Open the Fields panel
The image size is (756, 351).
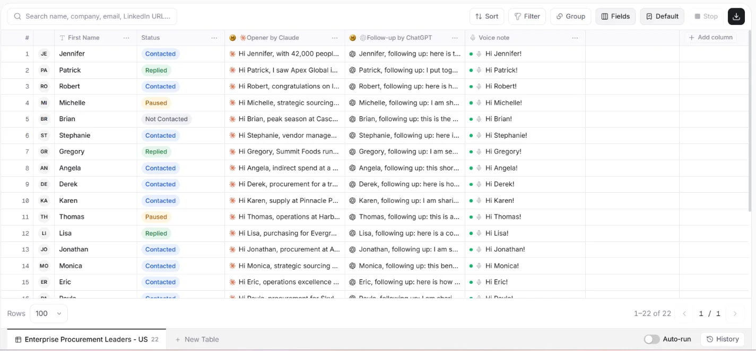pyautogui.click(x=615, y=16)
